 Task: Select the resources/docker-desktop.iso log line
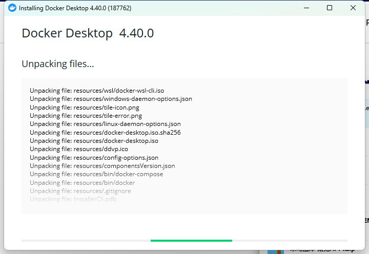pyautogui.click(x=94, y=141)
